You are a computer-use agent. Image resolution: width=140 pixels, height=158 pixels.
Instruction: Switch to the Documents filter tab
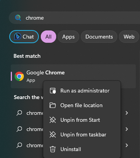point(99,37)
